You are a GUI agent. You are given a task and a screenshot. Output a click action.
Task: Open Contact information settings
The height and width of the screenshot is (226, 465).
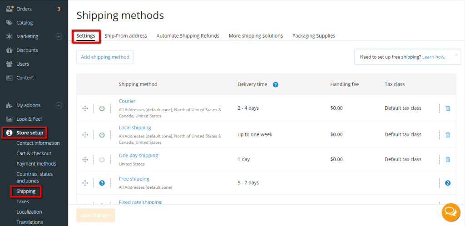[x=38, y=143]
